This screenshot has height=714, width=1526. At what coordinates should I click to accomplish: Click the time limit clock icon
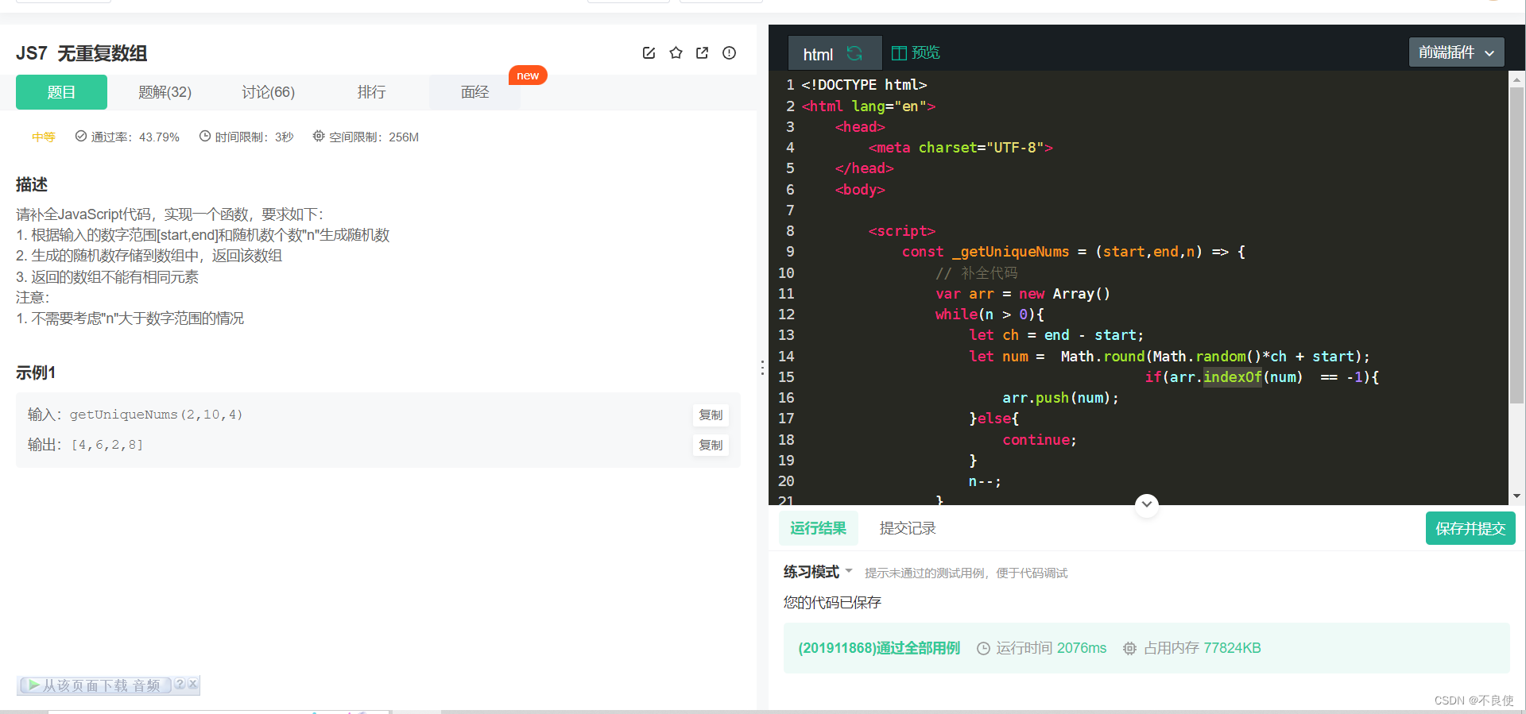click(x=205, y=137)
